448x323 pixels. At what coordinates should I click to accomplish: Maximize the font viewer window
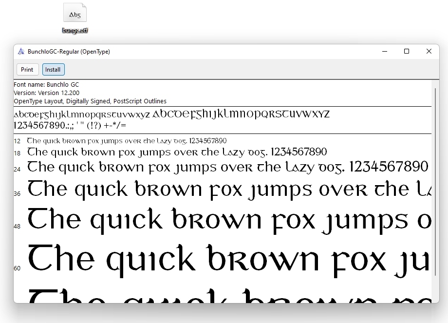407,51
